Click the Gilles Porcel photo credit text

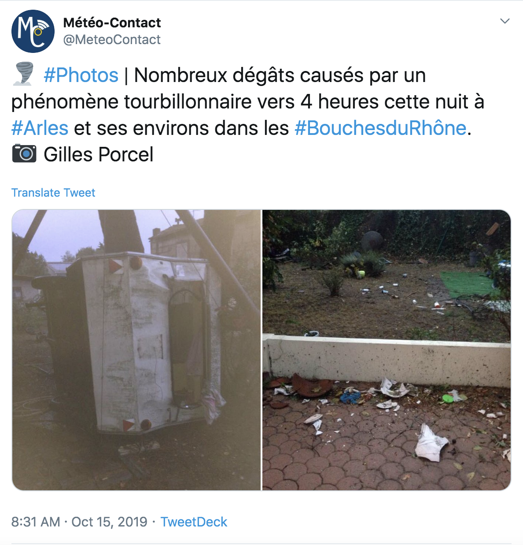(99, 154)
